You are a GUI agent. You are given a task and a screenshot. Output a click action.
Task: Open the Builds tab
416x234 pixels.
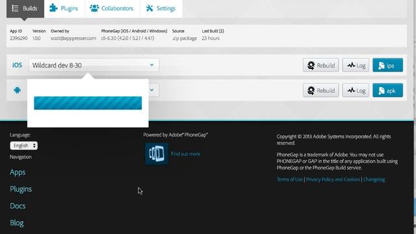coord(25,8)
